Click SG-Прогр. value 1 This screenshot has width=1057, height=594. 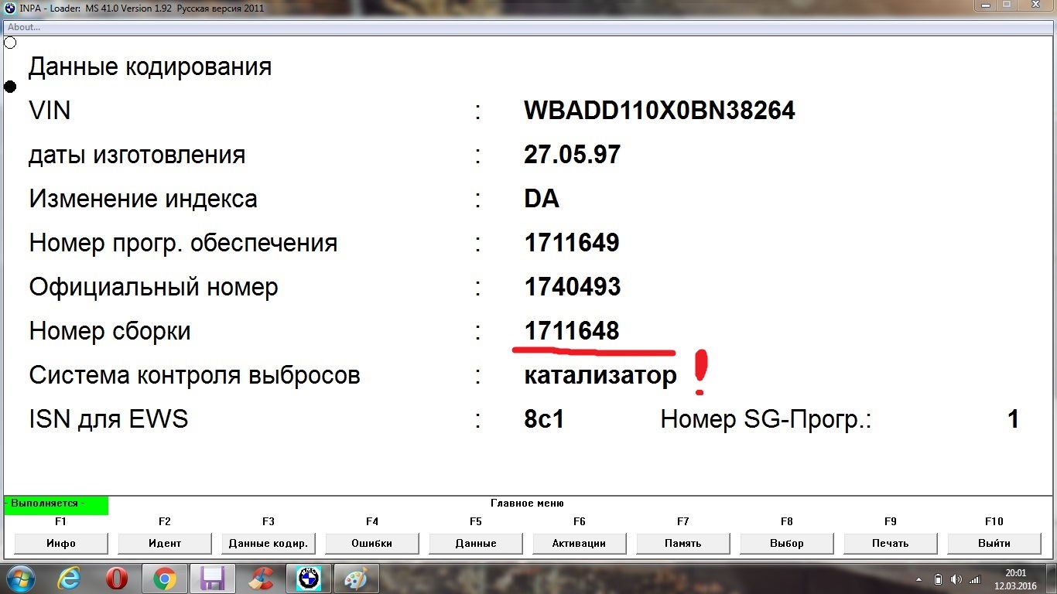1013,419
